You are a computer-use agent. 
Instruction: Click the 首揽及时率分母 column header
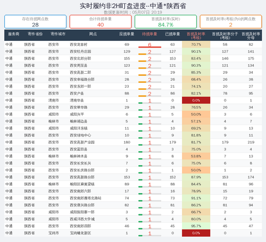click(x=251, y=36)
